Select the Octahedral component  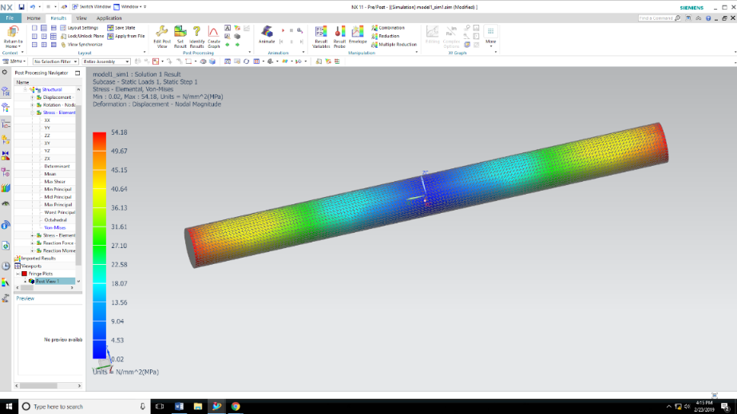click(55, 219)
